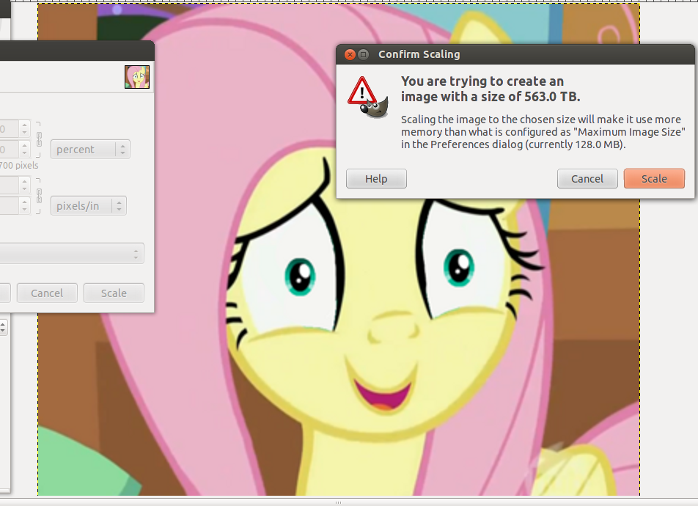Decrease the X resolution with its down arrow
Viewport: 698px width, 506px height.
click(x=24, y=189)
